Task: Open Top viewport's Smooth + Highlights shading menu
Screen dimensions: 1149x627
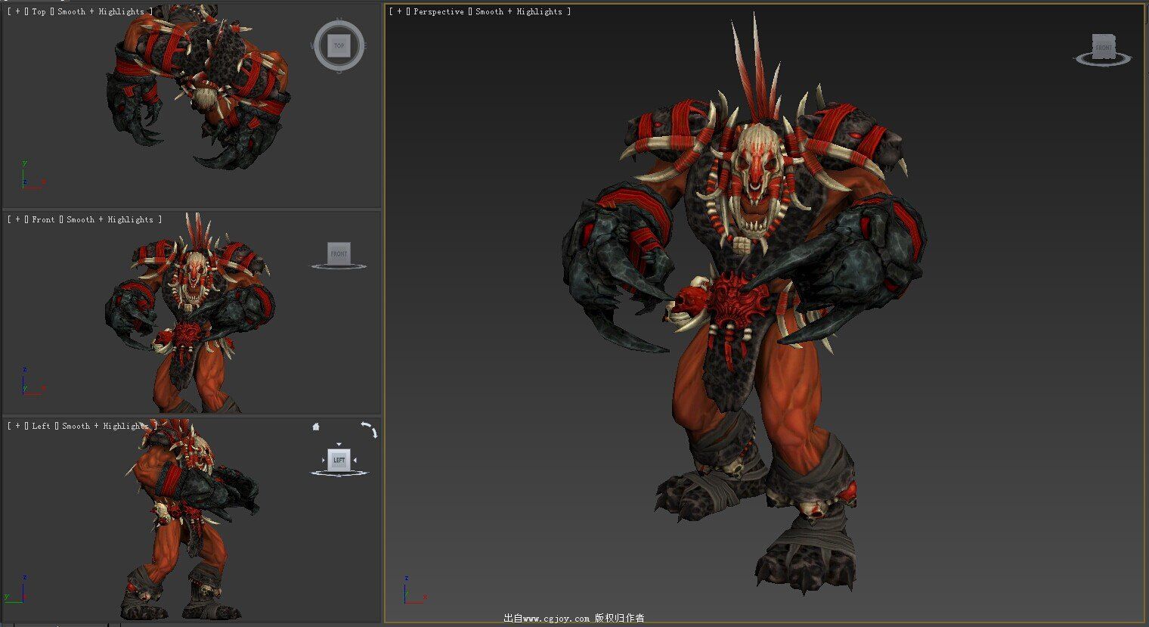Action: 101,11
